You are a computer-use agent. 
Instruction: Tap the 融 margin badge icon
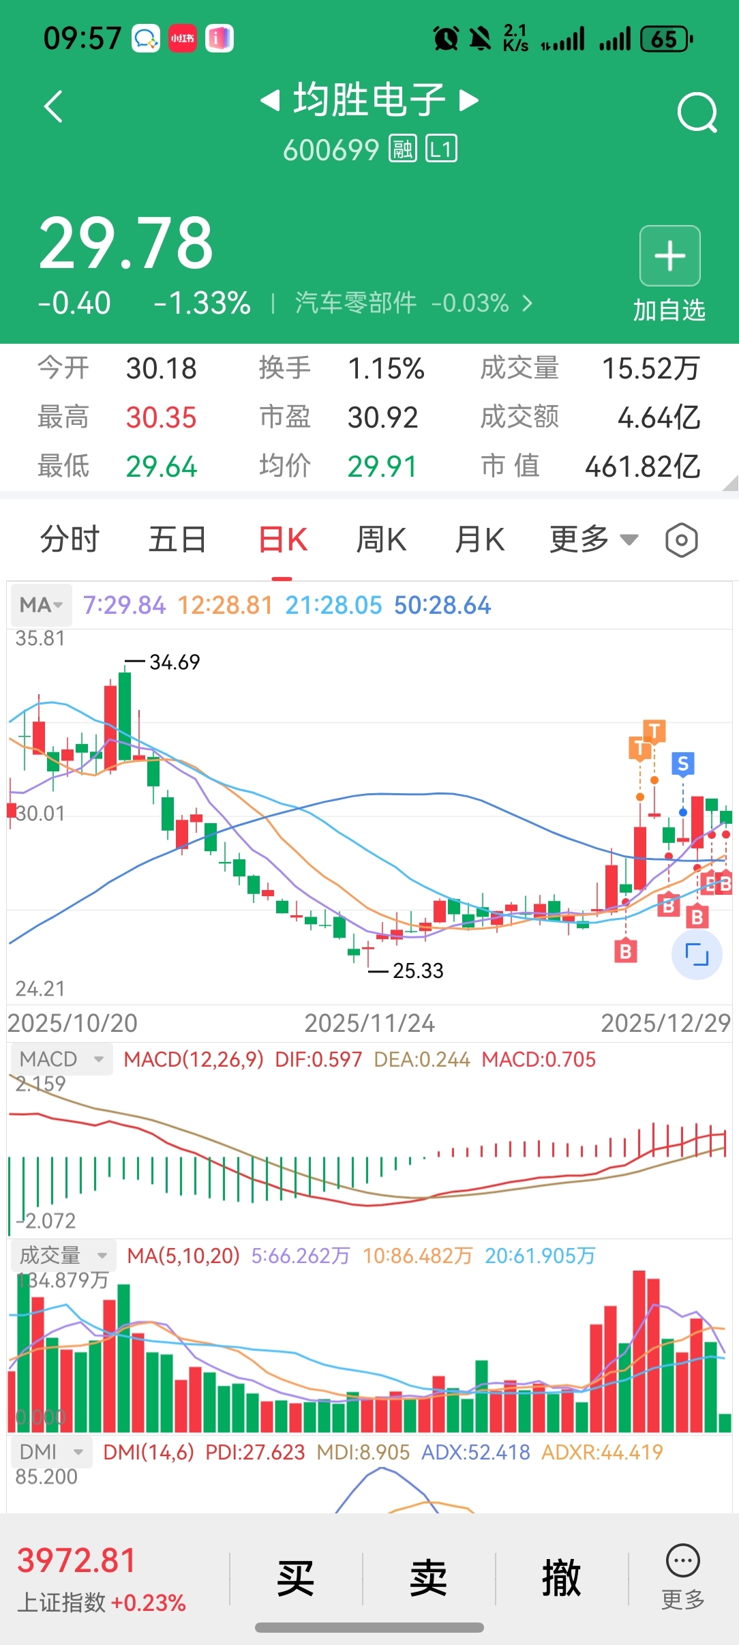coord(402,149)
